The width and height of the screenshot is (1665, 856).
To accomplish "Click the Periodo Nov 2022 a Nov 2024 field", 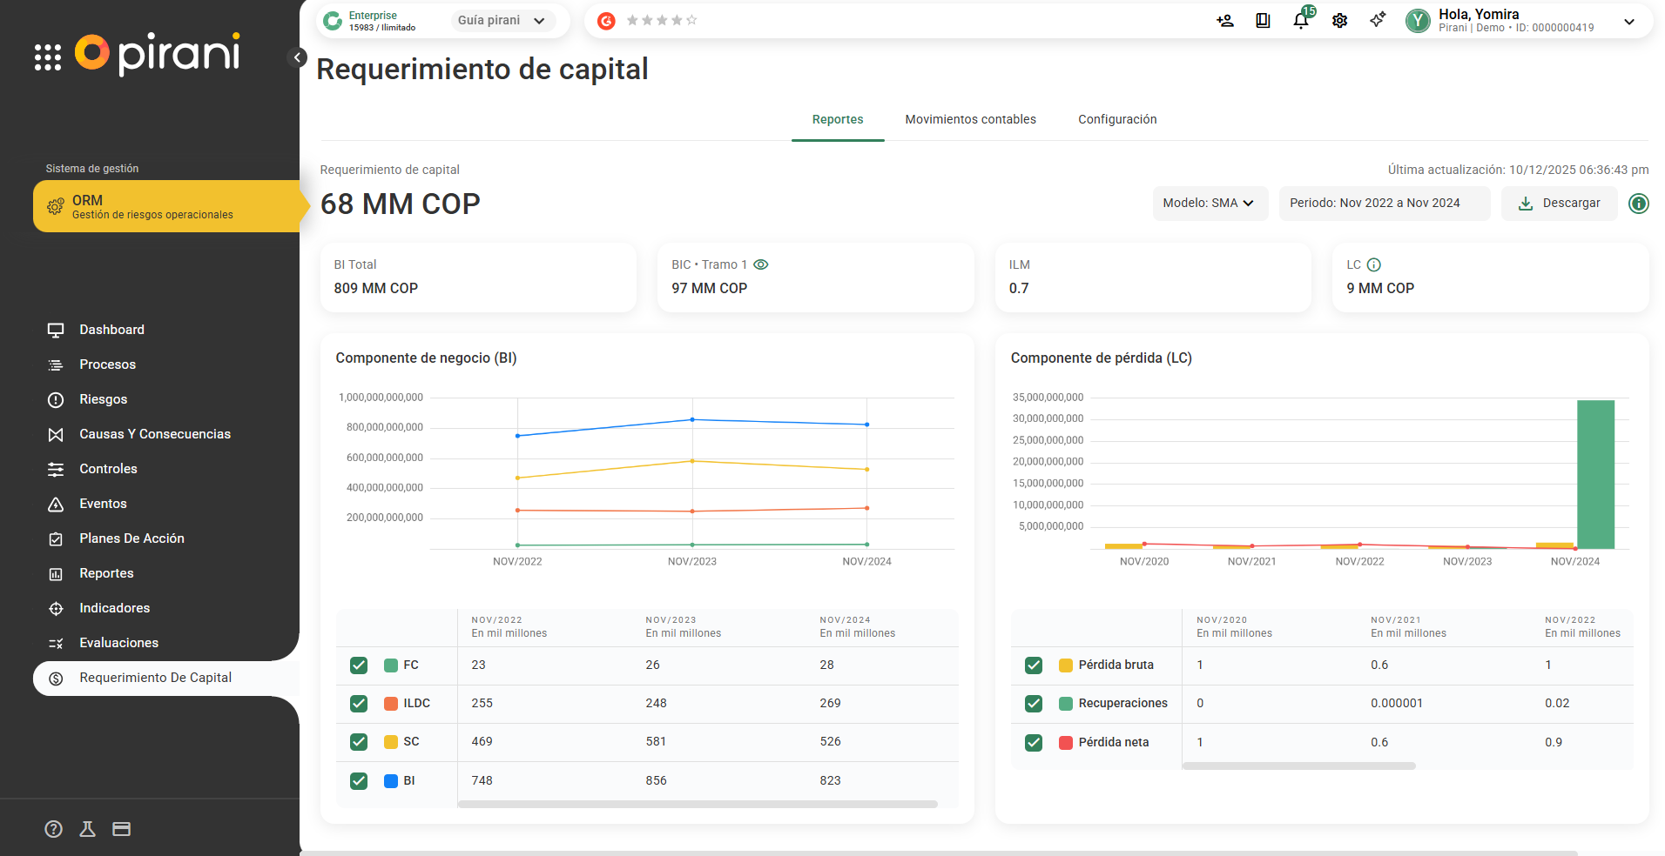I will tap(1383, 204).
